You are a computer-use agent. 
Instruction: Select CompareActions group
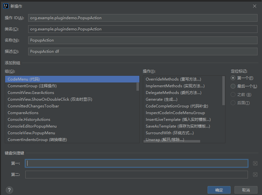tap(72, 113)
